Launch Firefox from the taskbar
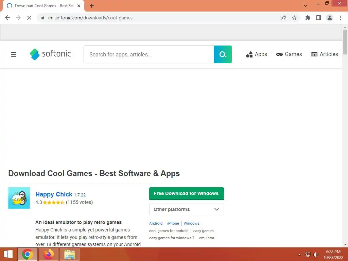The height and width of the screenshot is (261, 348). pos(49,254)
